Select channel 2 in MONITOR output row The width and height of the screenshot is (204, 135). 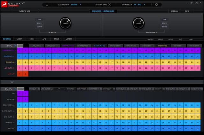(25, 99)
